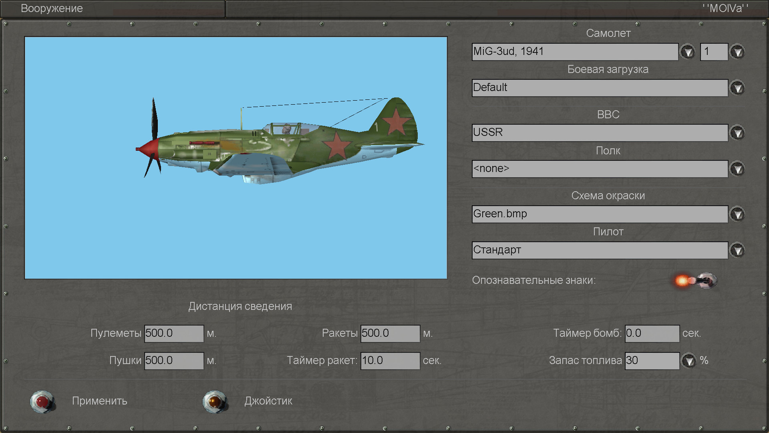Click the Применить text label

[100, 401]
